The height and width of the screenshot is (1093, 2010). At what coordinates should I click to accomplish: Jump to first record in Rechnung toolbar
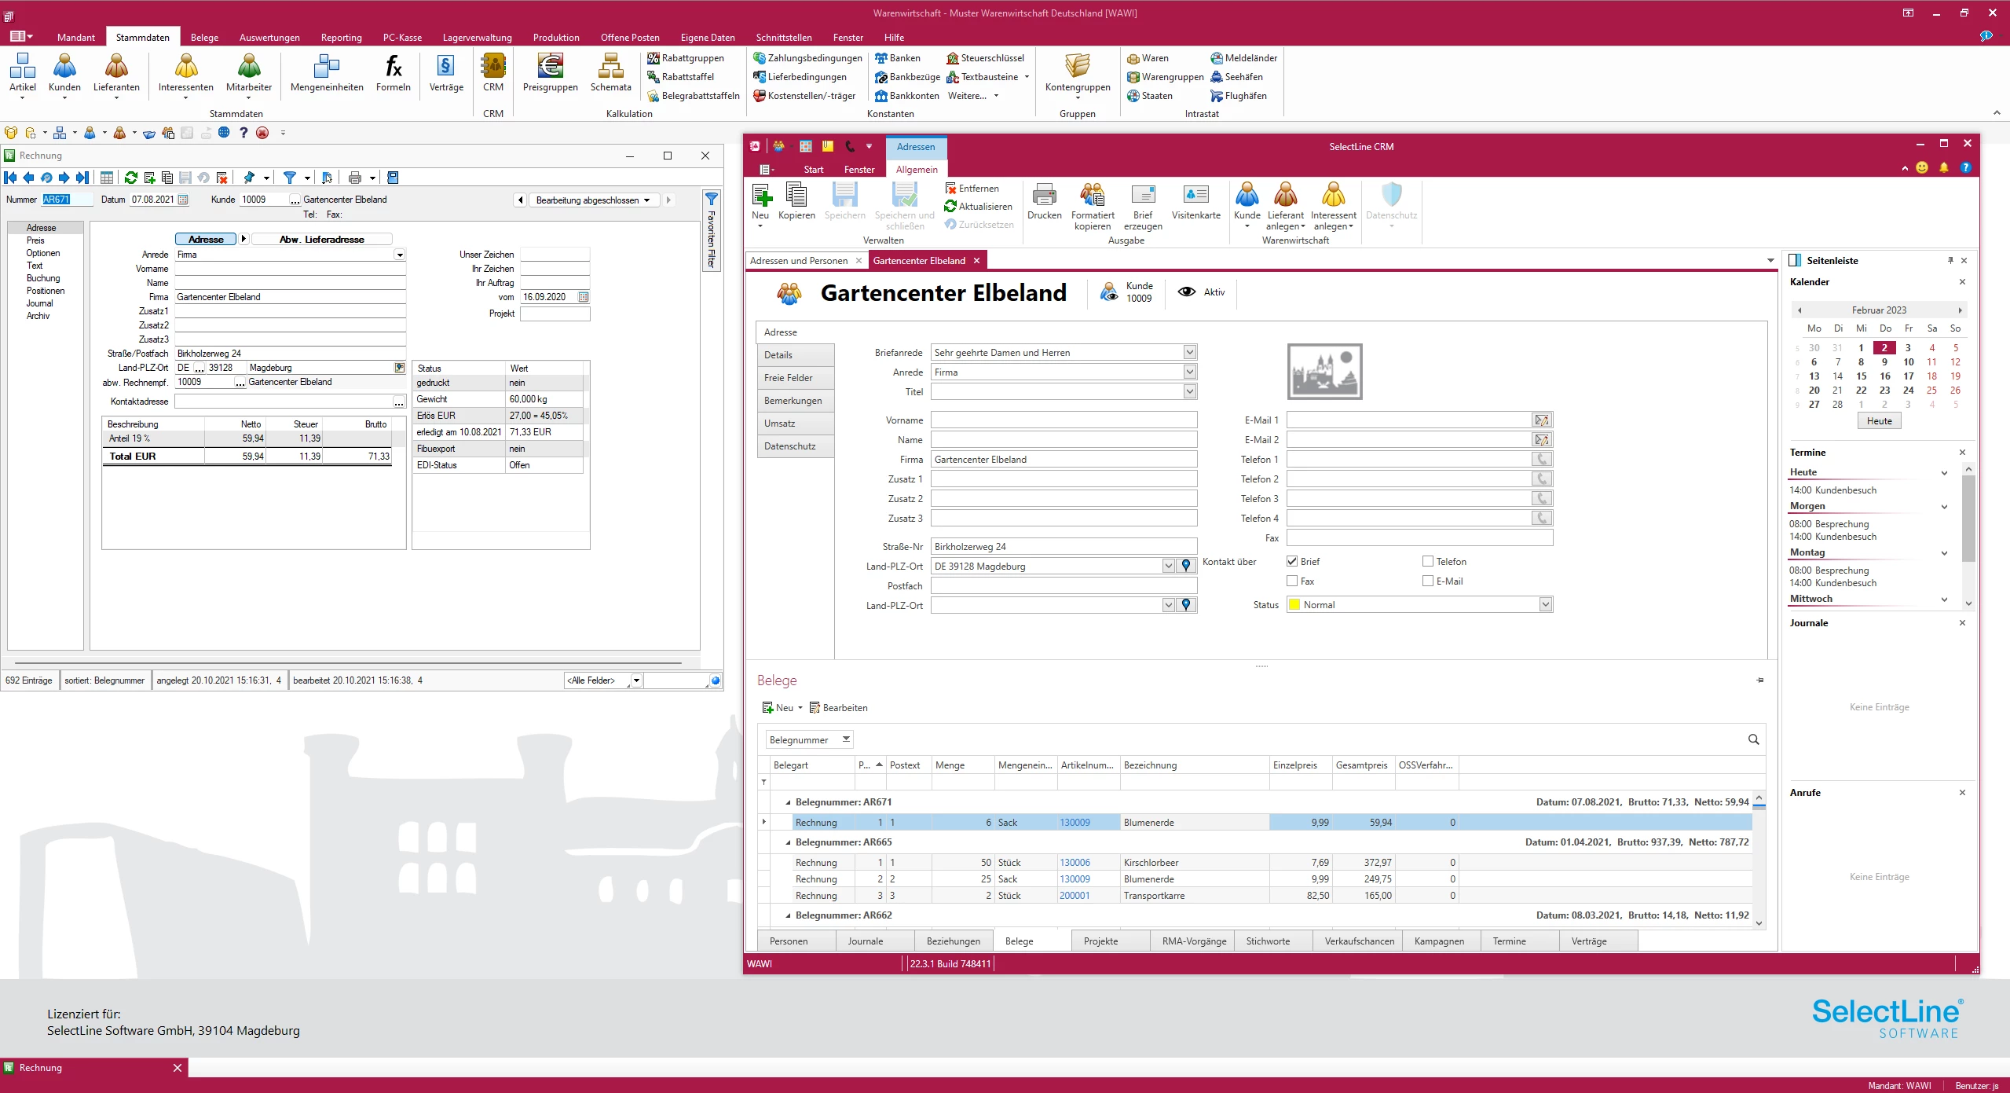(x=11, y=178)
